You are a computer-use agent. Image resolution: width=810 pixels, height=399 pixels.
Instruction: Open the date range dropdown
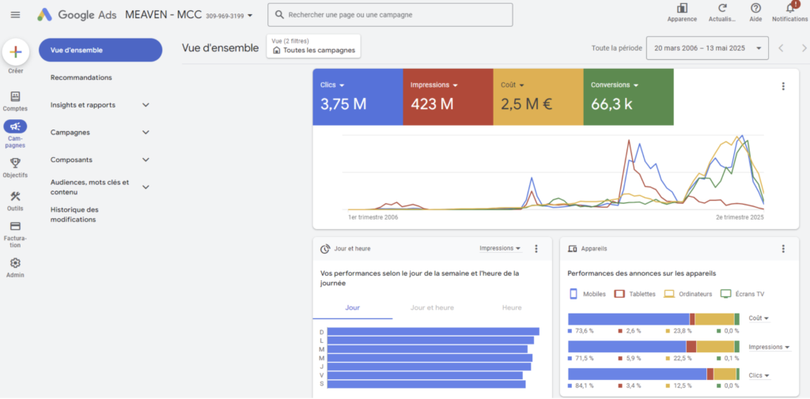[706, 48]
